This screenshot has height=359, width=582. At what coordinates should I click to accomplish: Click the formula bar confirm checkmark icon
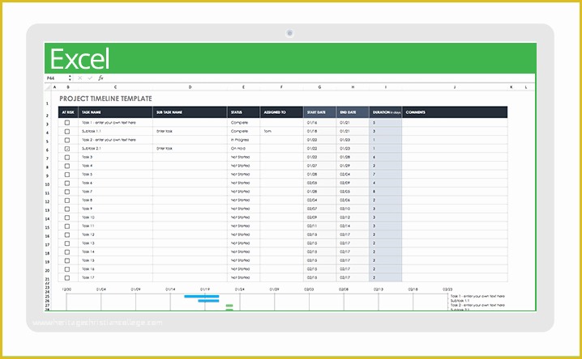(x=90, y=78)
